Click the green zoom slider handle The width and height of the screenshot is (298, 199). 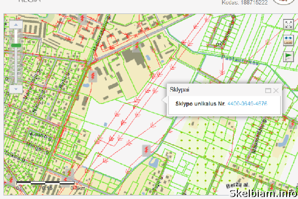pyautogui.click(x=16, y=45)
